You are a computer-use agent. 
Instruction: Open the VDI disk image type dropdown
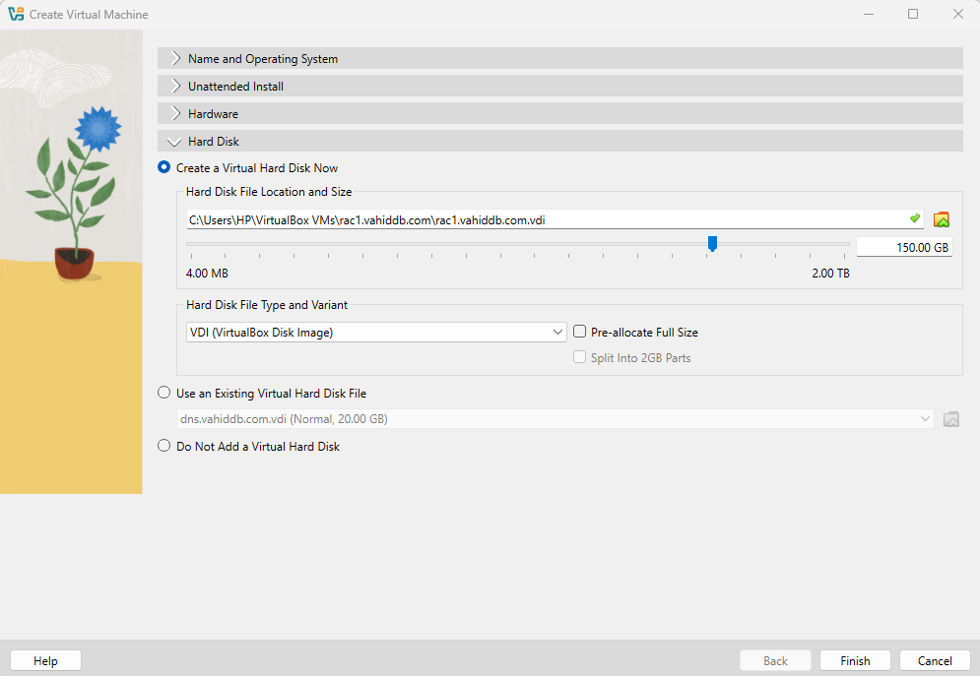tap(376, 333)
